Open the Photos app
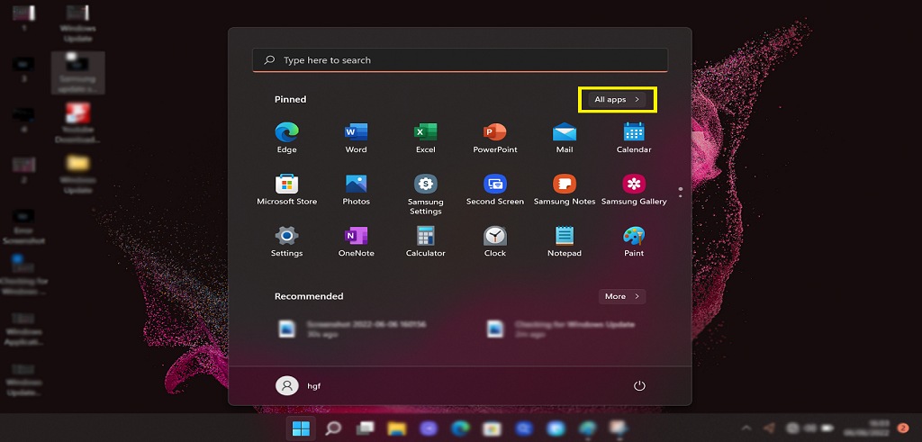Viewport: 922px width, 442px height. click(356, 190)
